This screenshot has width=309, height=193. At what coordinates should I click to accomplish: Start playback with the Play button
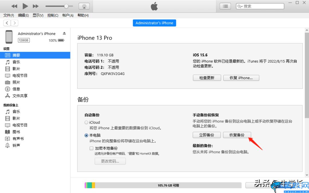pos(25,6)
